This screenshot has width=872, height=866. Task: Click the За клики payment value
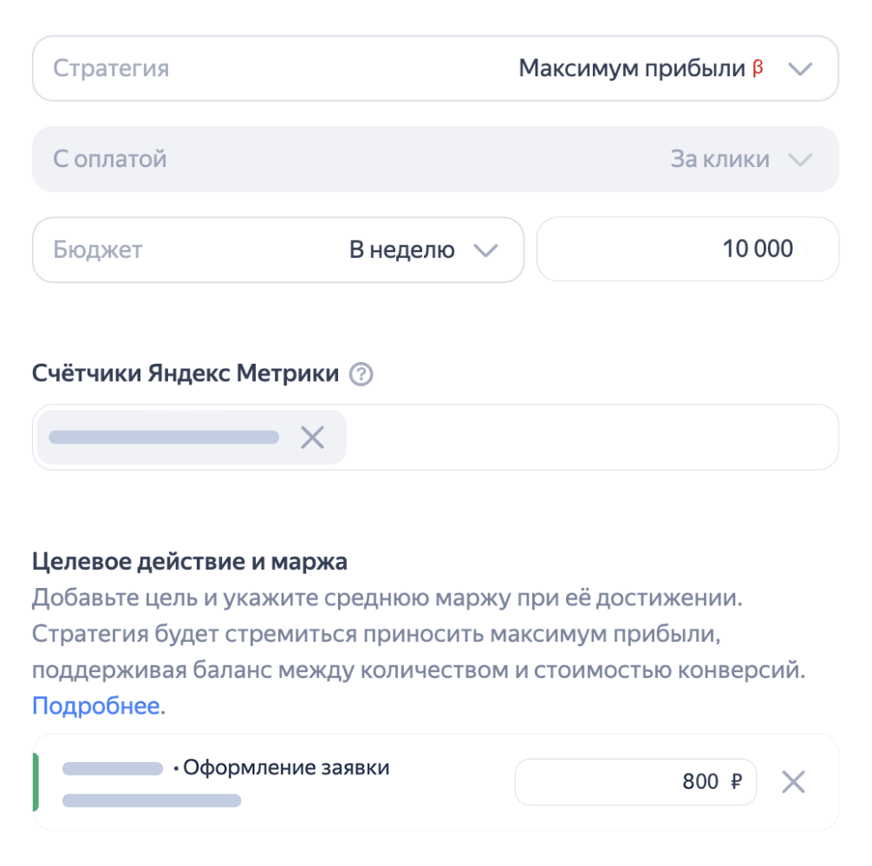point(719,159)
